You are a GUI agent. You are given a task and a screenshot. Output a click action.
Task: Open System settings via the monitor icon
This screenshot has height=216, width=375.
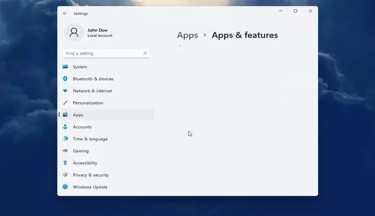click(x=65, y=67)
